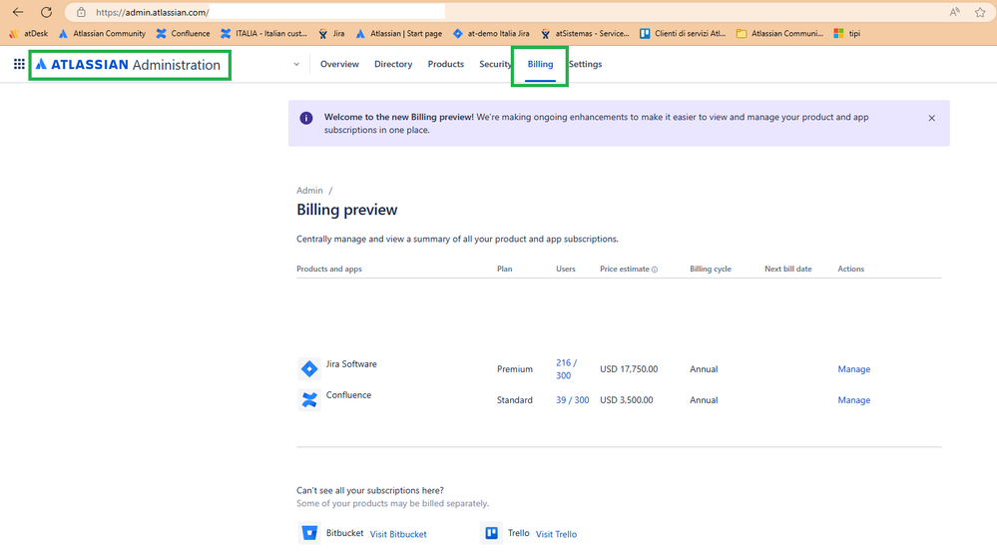Open the Directory tab
This screenshot has width=997, height=558.
tap(393, 64)
